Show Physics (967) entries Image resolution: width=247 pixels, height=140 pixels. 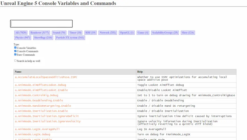23,38
